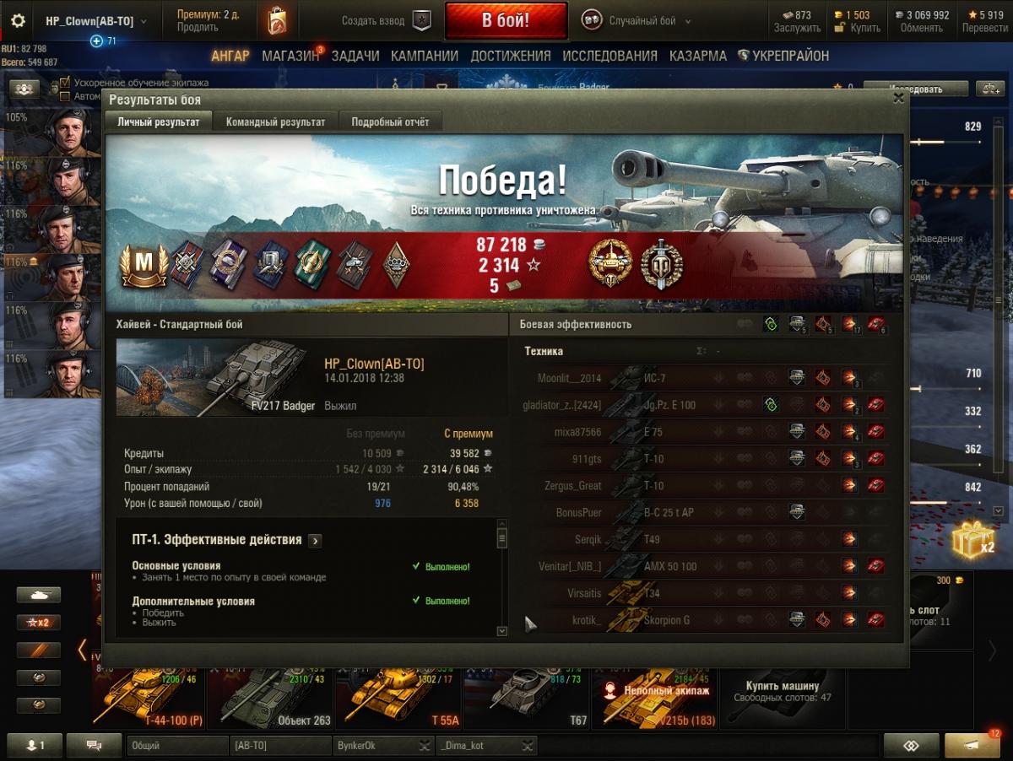This screenshot has width=1013, height=761.
Task: Expand ПТ-1. Эффективные действия mission arrow
Action: click(x=315, y=541)
